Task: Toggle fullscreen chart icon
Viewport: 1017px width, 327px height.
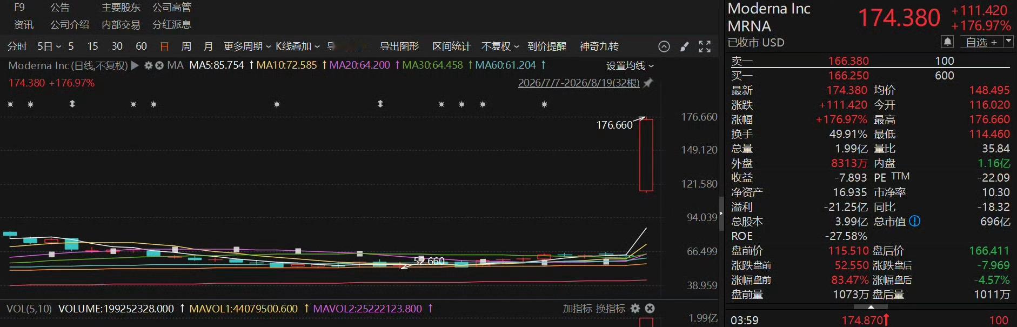Action: [x=705, y=46]
